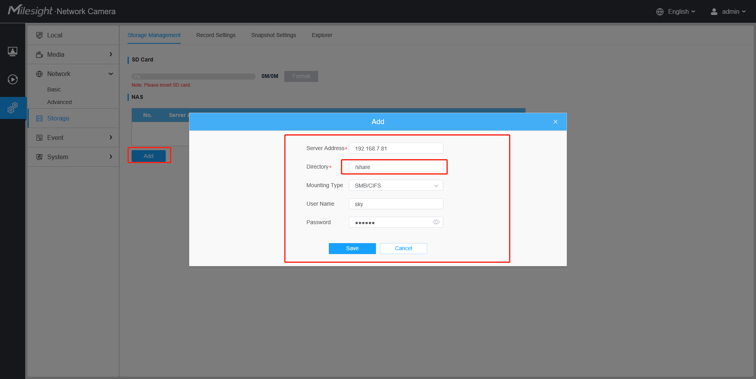Open the admin account dropdown

click(734, 12)
